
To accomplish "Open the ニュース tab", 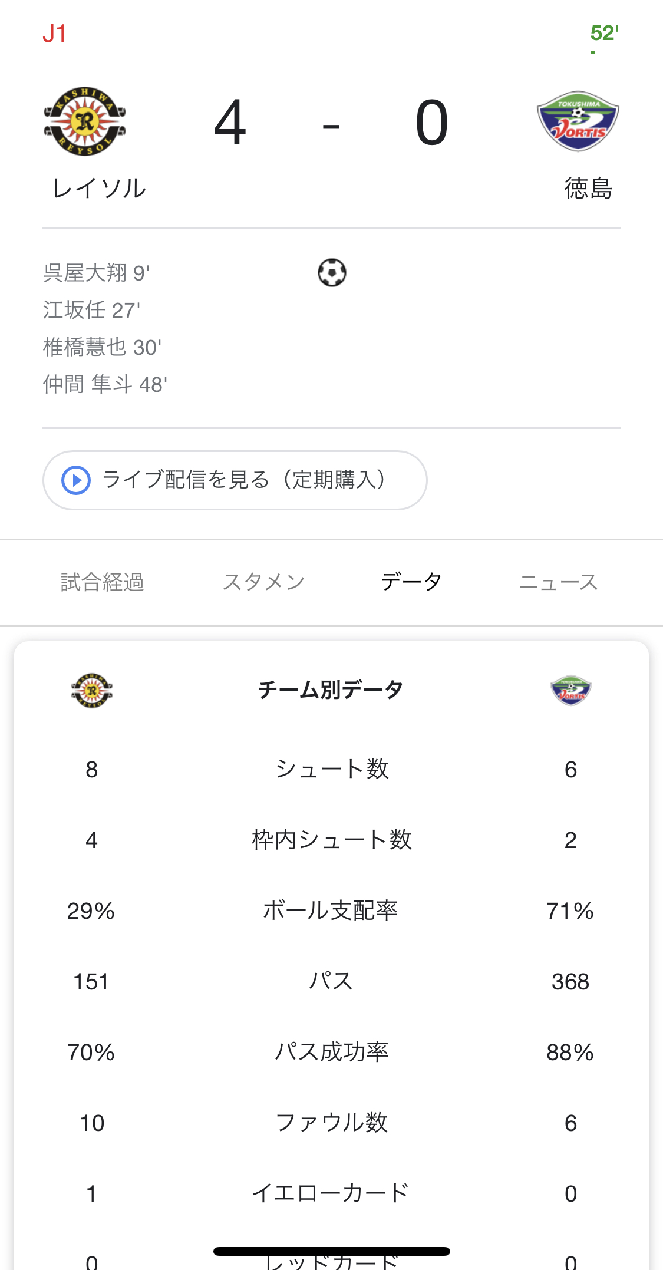I will pyautogui.click(x=558, y=582).
